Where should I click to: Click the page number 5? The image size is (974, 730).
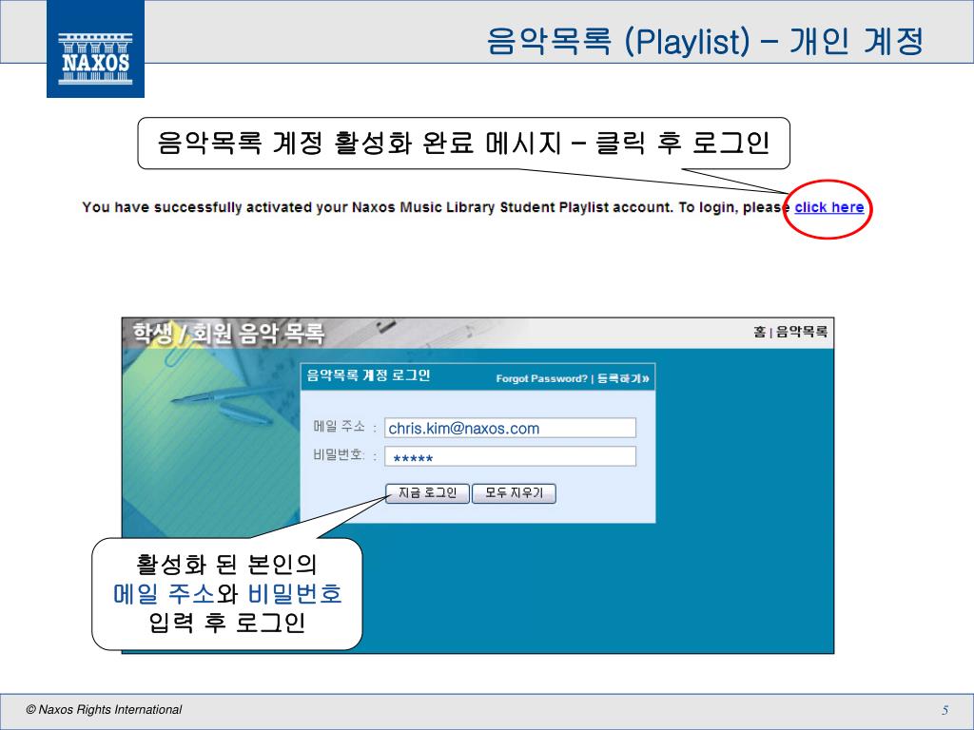(x=945, y=710)
